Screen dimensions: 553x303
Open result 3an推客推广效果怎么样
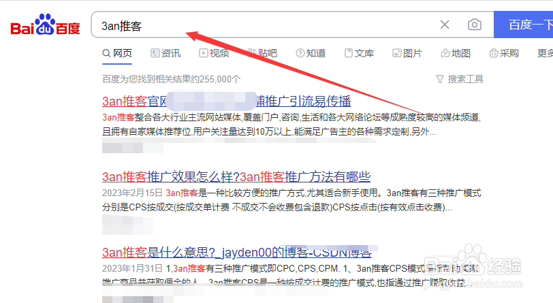[x=236, y=177]
